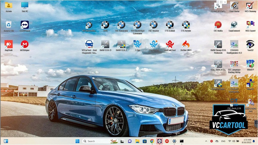Viewport: 258px width, 145px height.
Task: Select the EDIABAS Konfigurator shortcut beside ifhsrv32
Action: (234, 86)
